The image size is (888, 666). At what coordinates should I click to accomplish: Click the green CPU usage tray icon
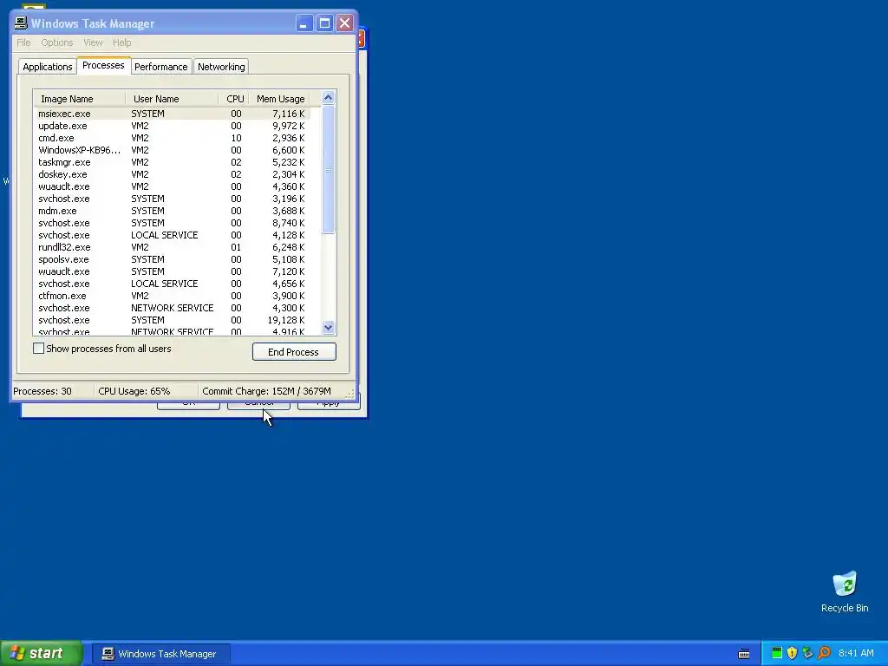(777, 653)
